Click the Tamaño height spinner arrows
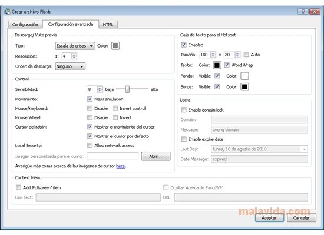Screen dimensions: 324x235 click(237, 55)
